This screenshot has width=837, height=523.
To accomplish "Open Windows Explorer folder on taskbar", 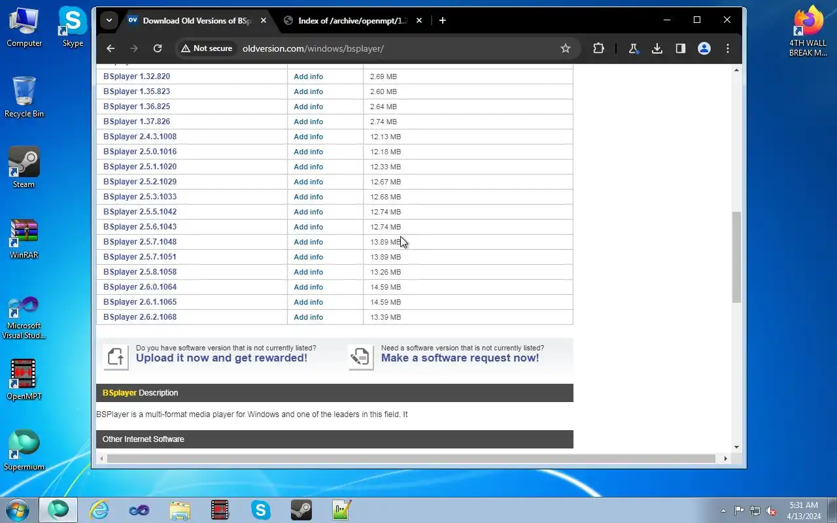I will coord(180,510).
